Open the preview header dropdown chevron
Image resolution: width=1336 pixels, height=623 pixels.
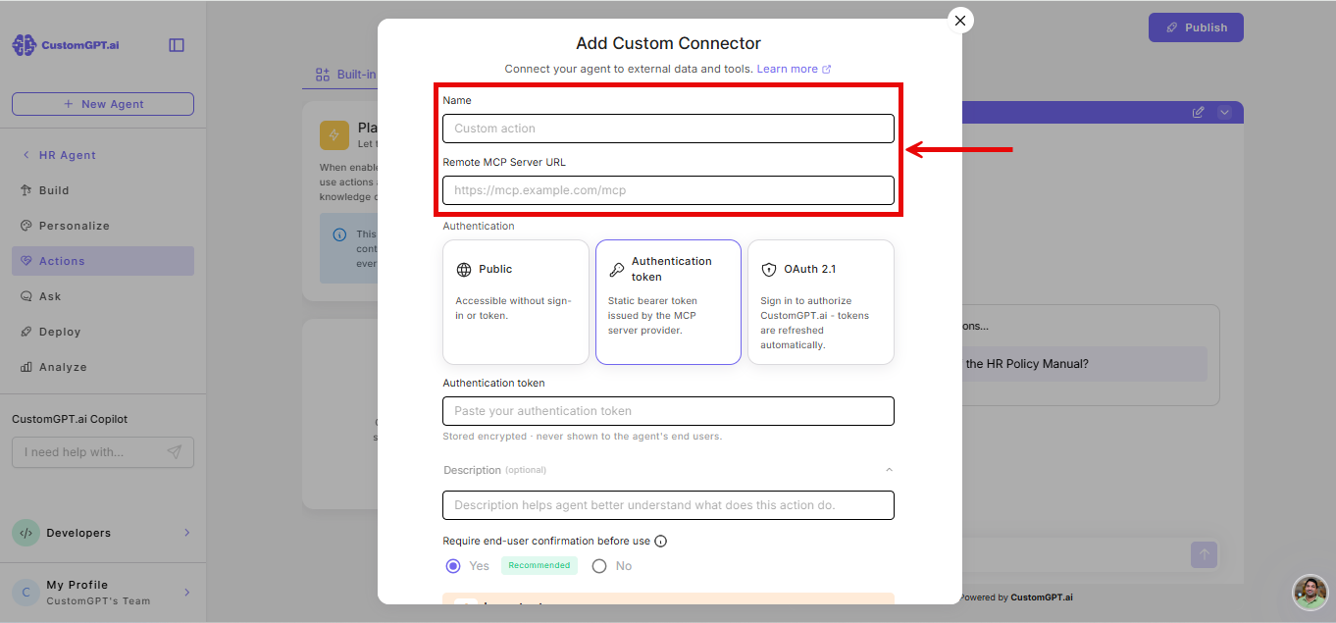(x=1224, y=112)
